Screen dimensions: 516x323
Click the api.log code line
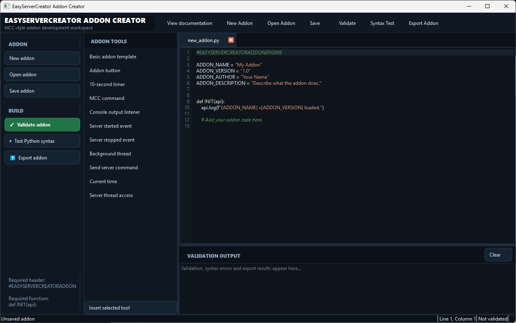[x=262, y=108]
